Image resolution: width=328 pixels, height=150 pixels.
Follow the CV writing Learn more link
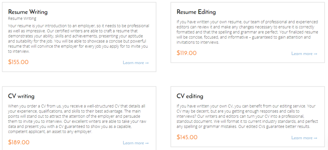136,143
